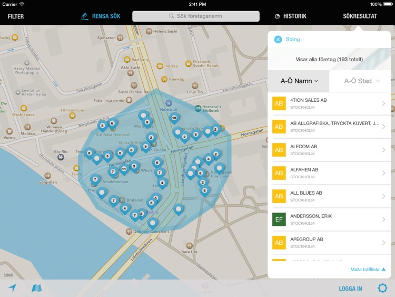
Task: Open ALL BLUES AB entry
Action: coord(329,196)
